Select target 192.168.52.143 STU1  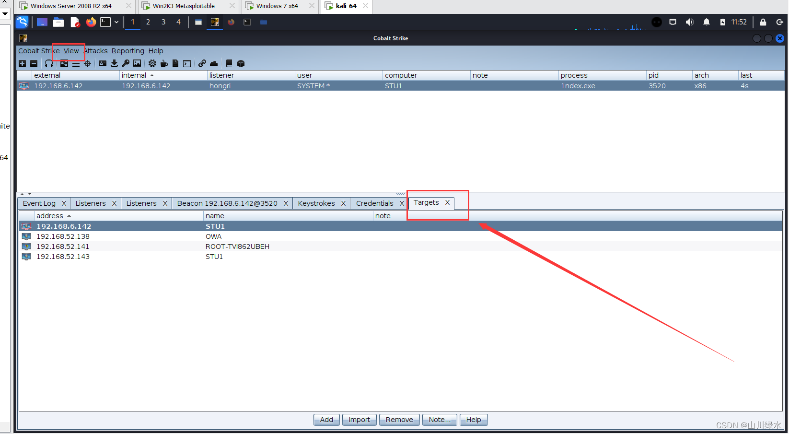(401, 257)
